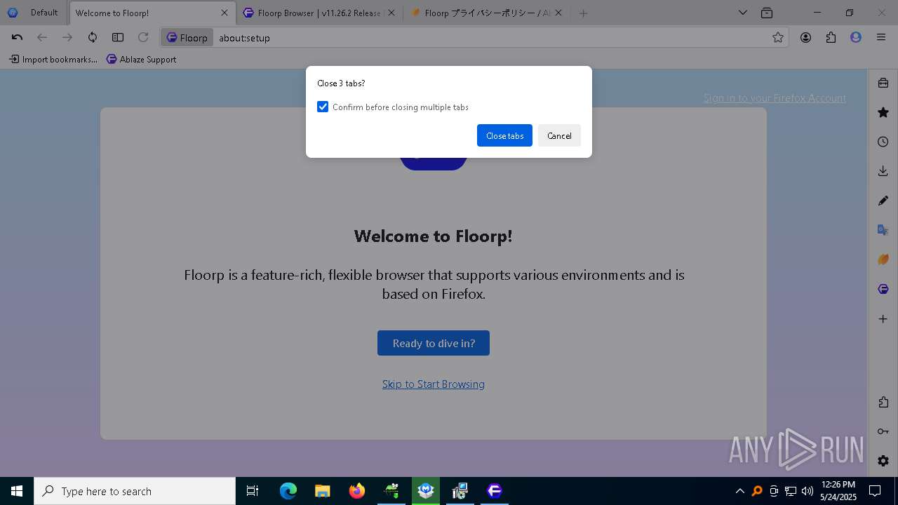Switch to the Floorp Browser v11.26.2 Release tab

pos(319,13)
